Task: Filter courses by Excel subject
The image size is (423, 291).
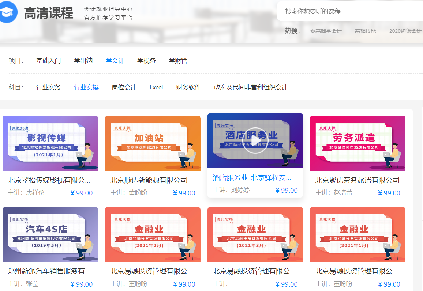Action: pyautogui.click(x=156, y=88)
